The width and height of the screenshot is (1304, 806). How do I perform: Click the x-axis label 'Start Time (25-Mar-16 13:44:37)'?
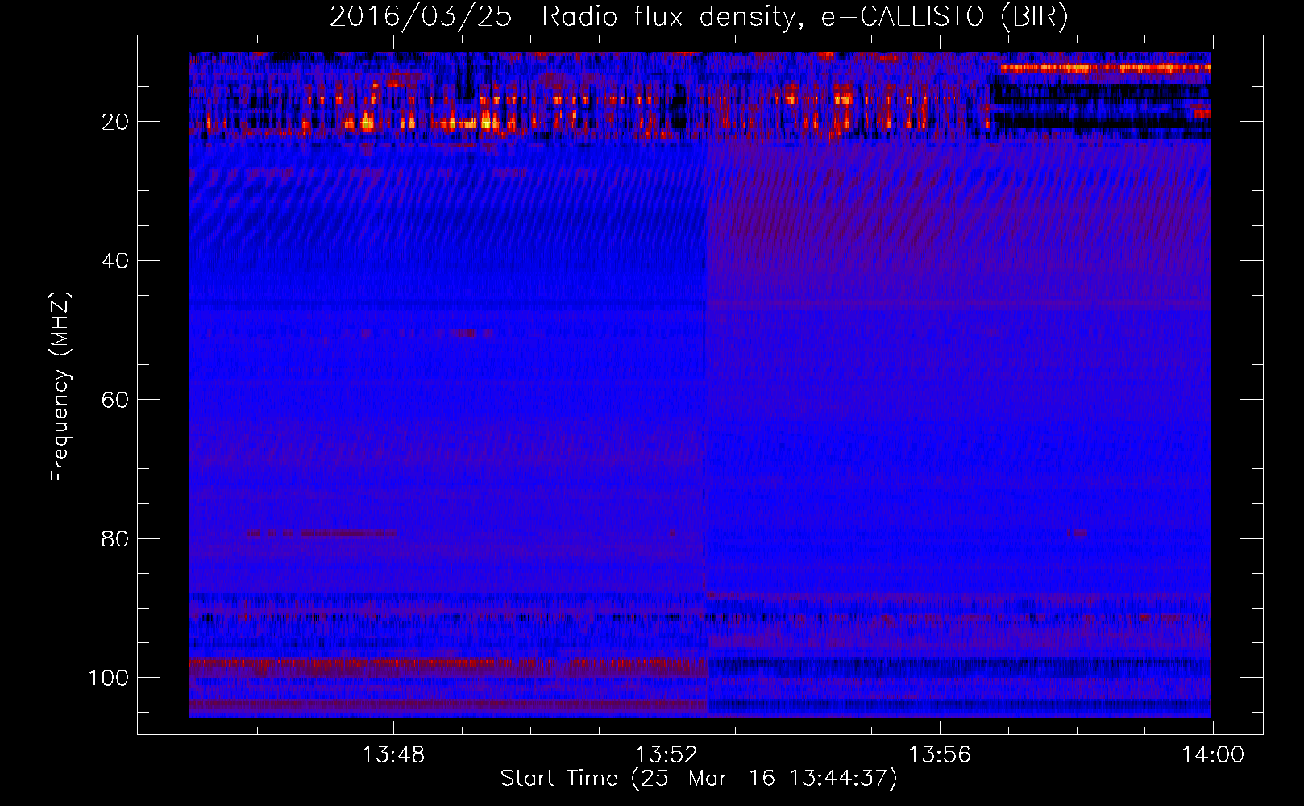699,779
